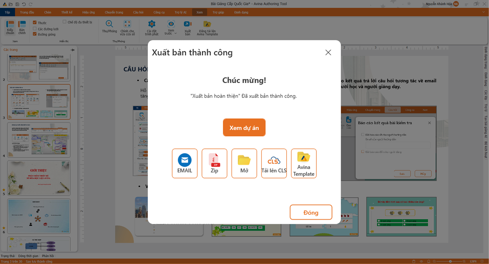The height and width of the screenshot is (264, 489).
Task: Open the Chuyển trang tab
Action: pyautogui.click(x=114, y=12)
